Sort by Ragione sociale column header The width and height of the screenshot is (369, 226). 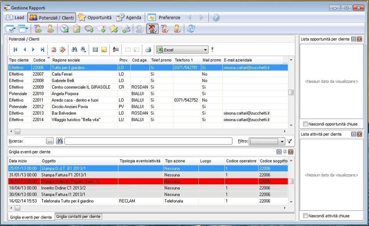[x=66, y=60]
